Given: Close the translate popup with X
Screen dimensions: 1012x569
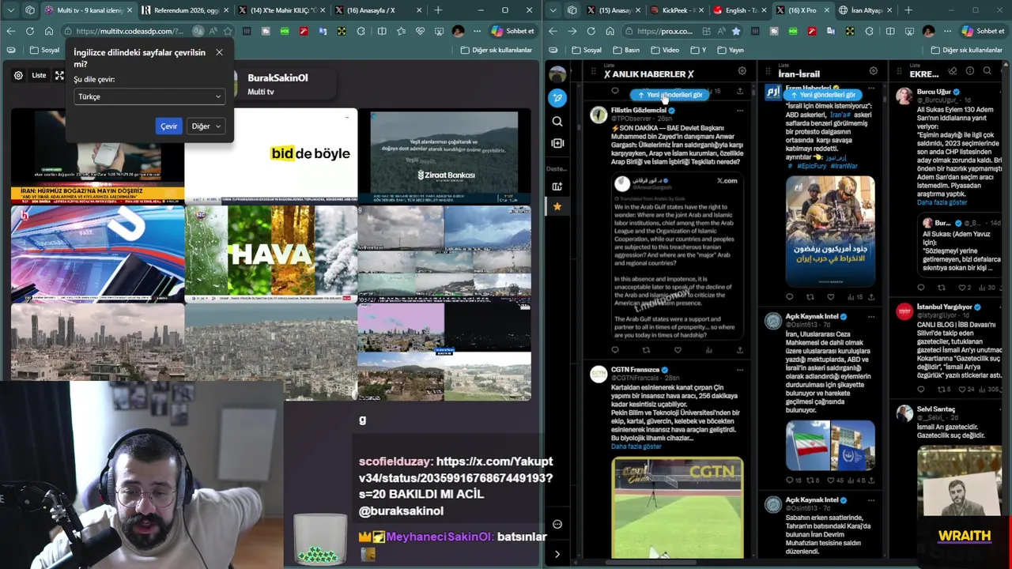Looking at the screenshot, I should [x=219, y=52].
